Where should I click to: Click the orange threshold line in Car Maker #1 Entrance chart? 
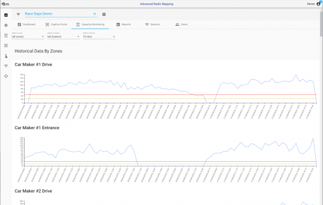pyautogui.click(x=170, y=164)
